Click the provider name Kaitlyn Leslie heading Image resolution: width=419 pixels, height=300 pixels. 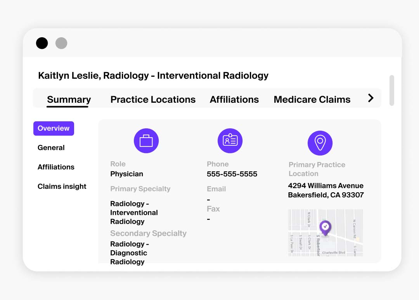153,75
